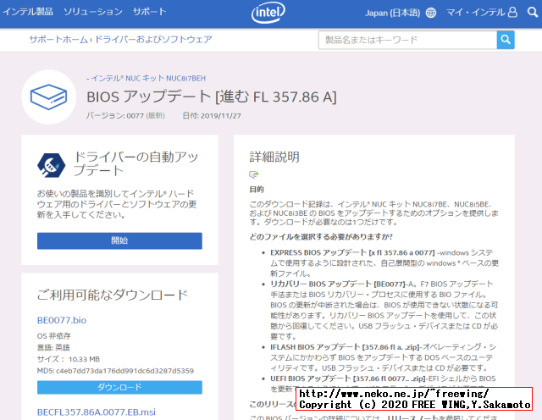542x420 pixels.
Task: Open the サポート menu
Action: tap(149, 11)
